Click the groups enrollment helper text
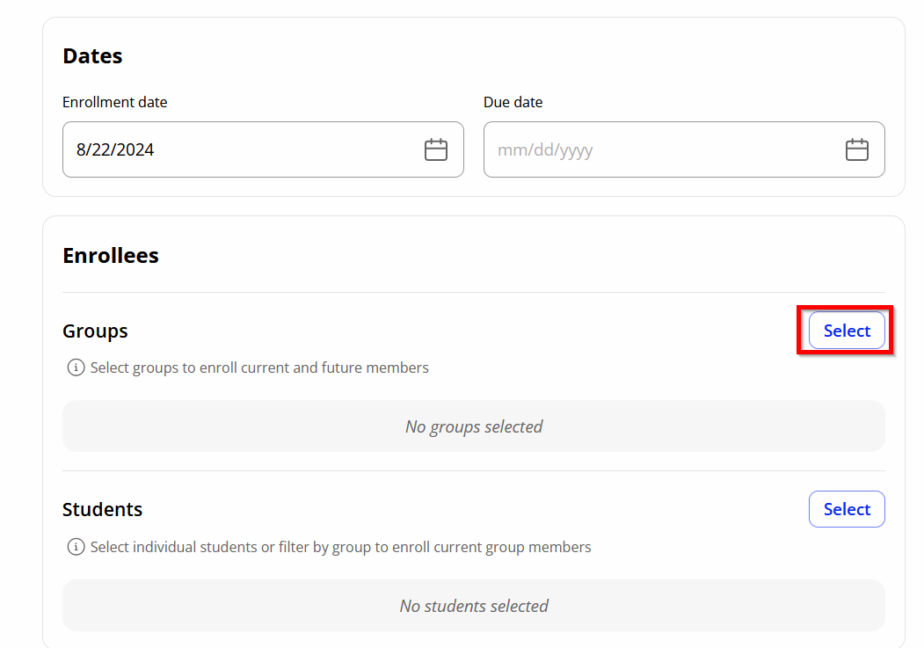 pyautogui.click(x=259, y=368)
